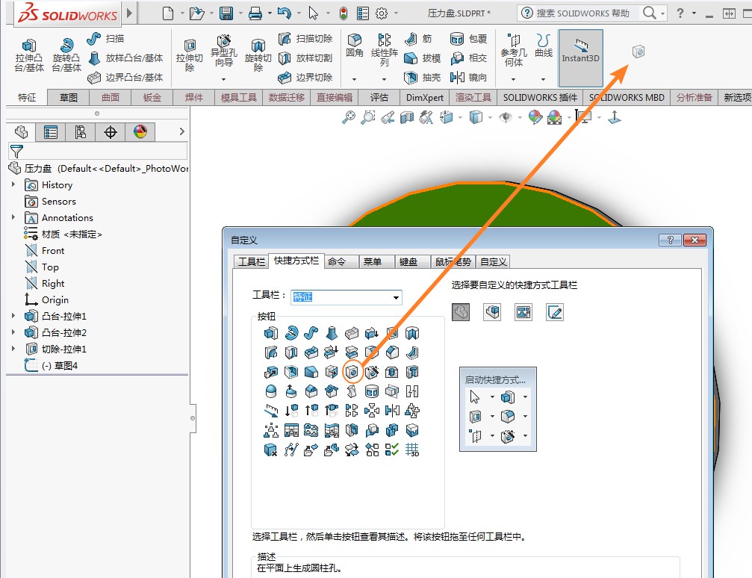
Task: Click the 拉伸切除 extruded cut tool
Action: [190, 55]
